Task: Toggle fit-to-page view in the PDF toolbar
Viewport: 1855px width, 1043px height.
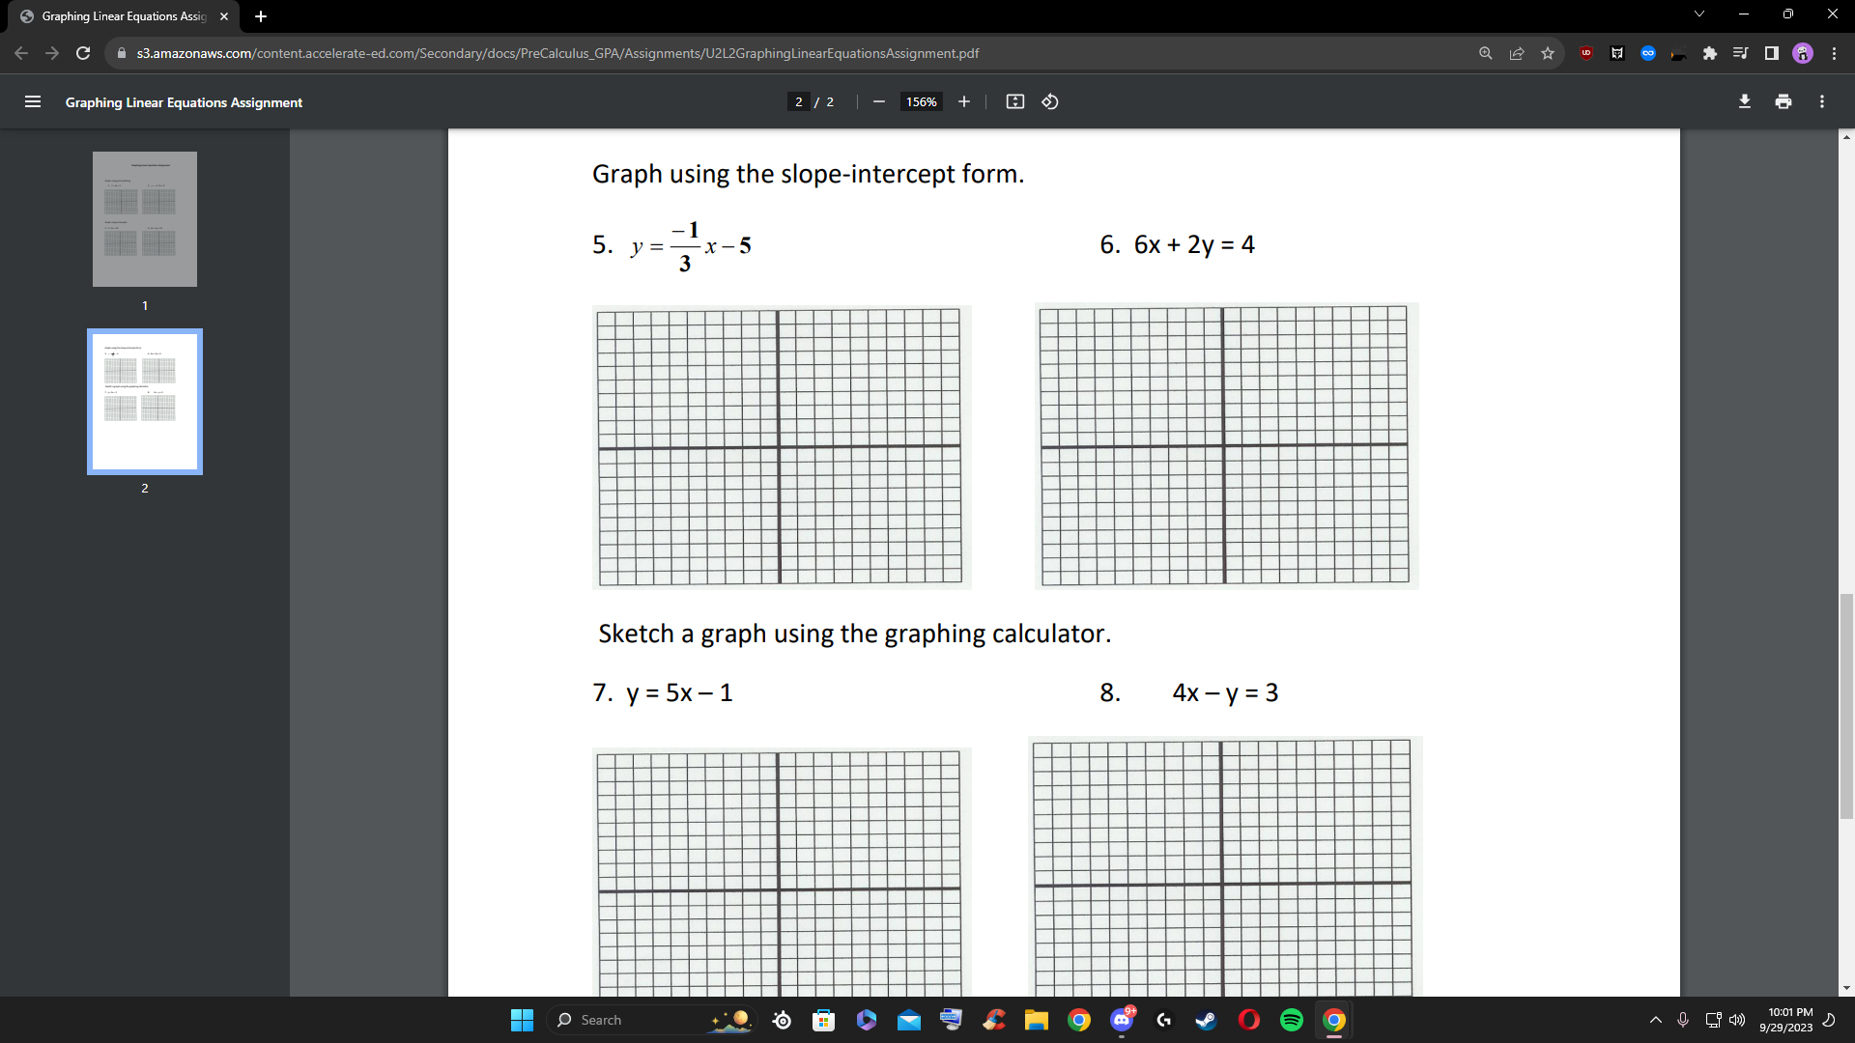Action: [1015, 101]
